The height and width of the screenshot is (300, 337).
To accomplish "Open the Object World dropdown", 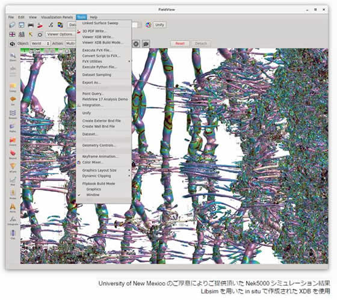I will pos(40,44).
